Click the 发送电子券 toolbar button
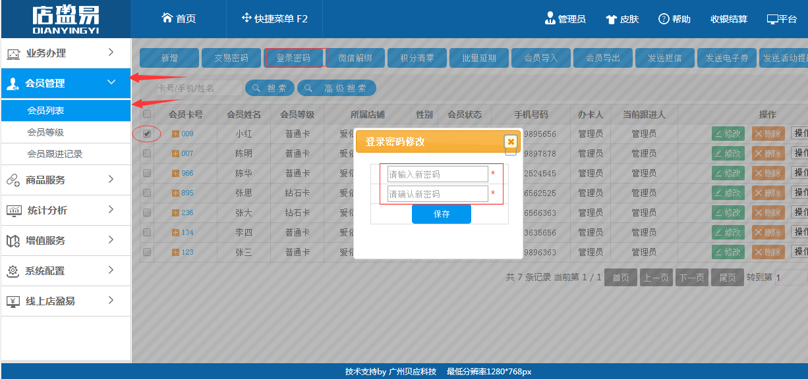 point(726,58)
